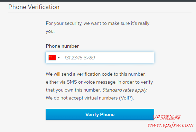Click the 131 2345 6789 placeholder text
The height and width of the screenshot is (132, 196).
coord(80,58)
